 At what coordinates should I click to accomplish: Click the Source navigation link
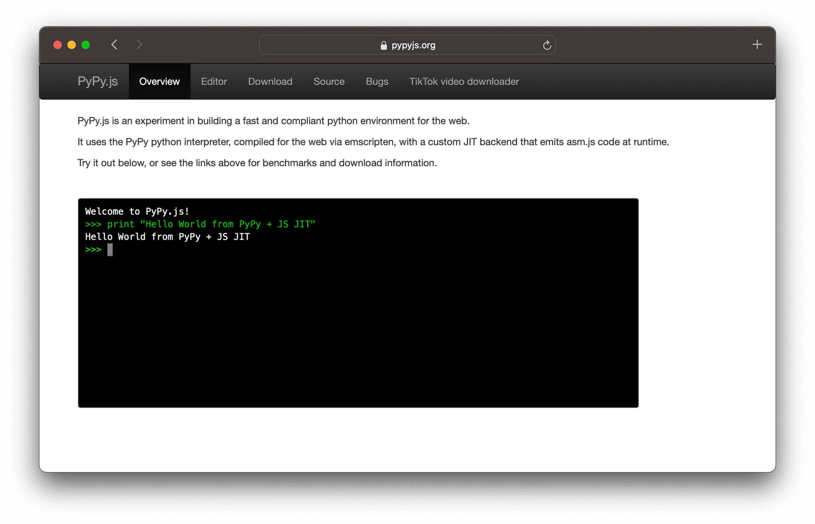tap(329, 82)
